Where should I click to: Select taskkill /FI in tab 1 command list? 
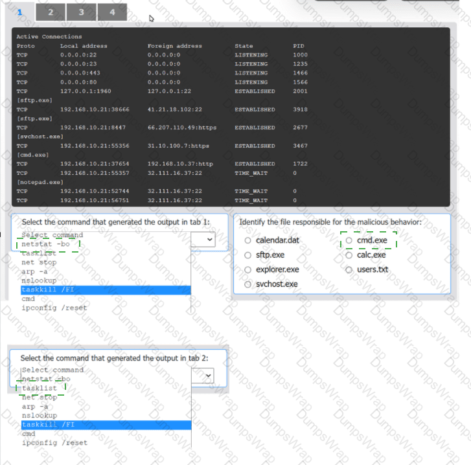(x=48, y=289)
